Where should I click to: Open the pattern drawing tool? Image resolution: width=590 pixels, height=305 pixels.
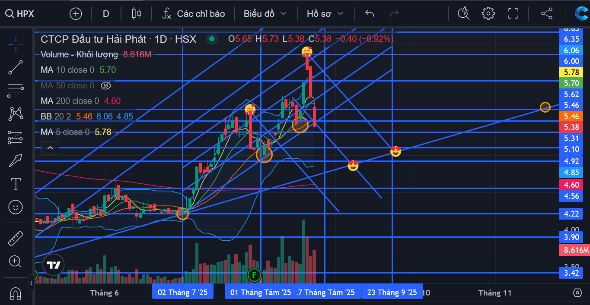point(16,114)
